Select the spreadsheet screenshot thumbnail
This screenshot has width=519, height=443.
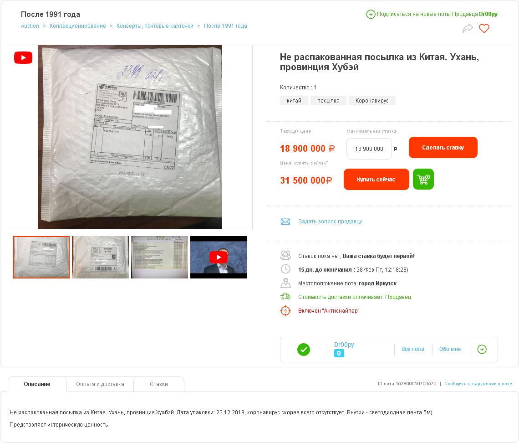tap(159, 257)
